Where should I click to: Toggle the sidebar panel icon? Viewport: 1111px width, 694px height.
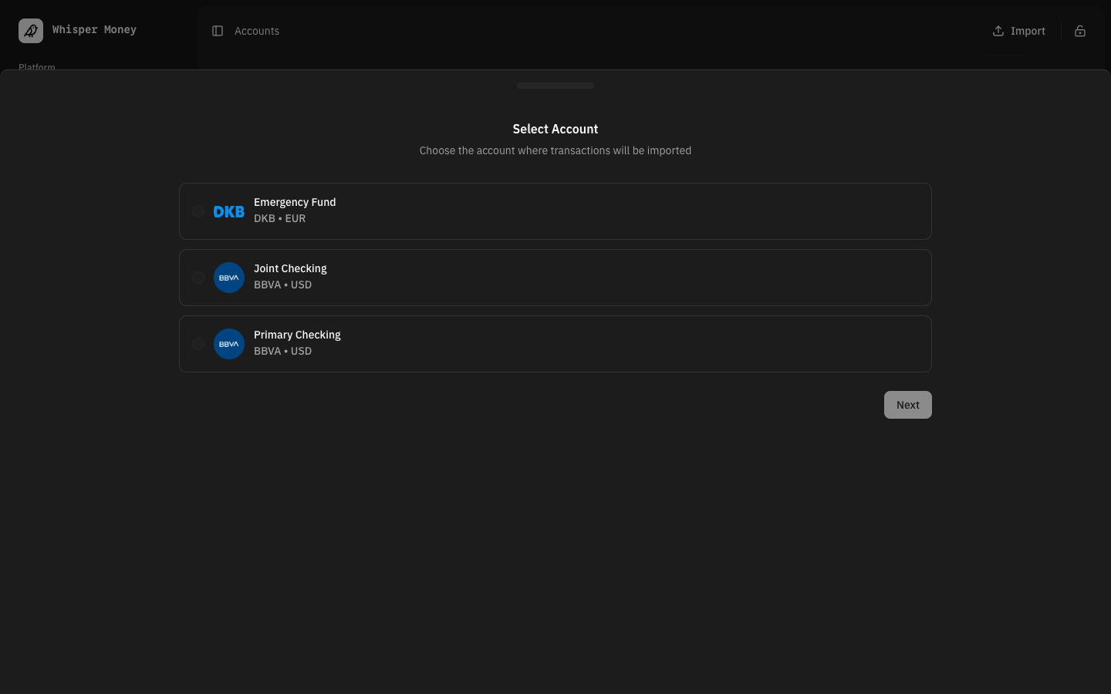[218, 31]
